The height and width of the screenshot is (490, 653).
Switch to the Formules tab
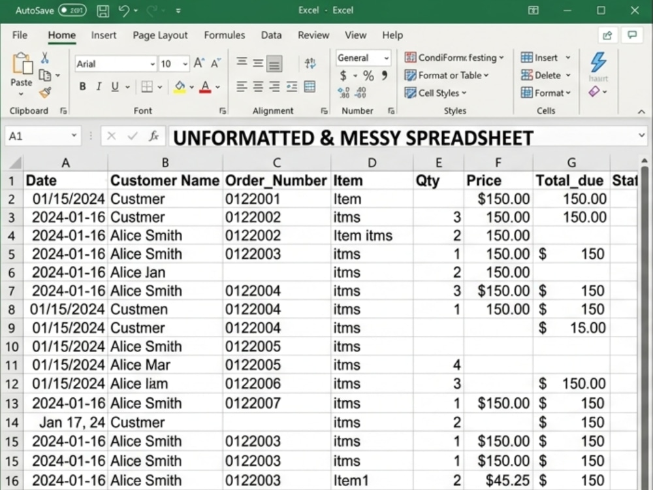click(225, 35)
